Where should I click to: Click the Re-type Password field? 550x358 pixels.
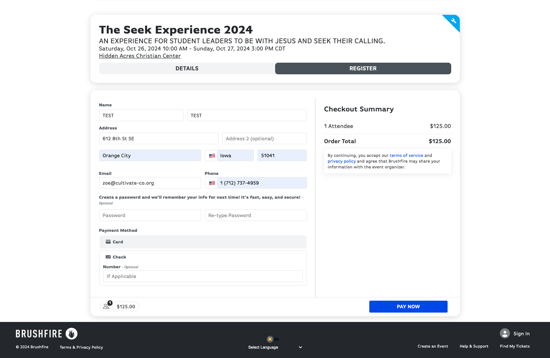256,215
